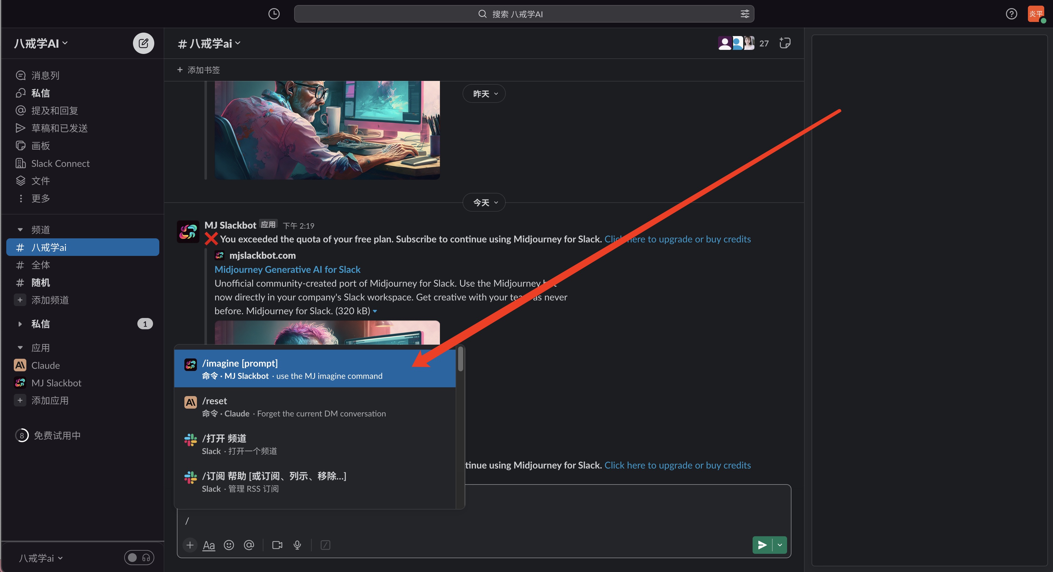Click 添加应用 plus button
The image size is (1053, 572).
coord(20,401)
